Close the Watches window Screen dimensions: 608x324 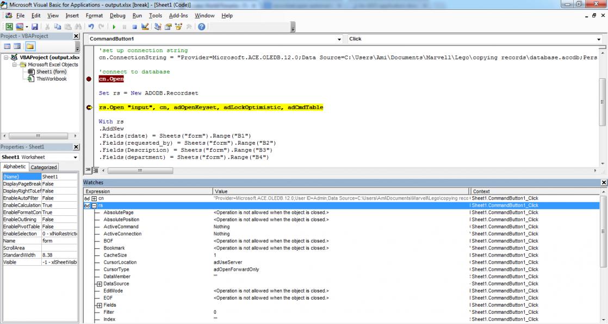click(604, 183)
